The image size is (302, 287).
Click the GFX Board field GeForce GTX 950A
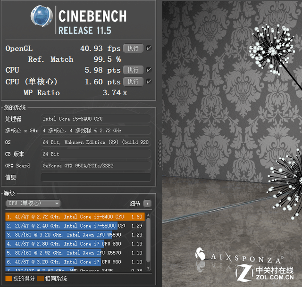point(95,165)
